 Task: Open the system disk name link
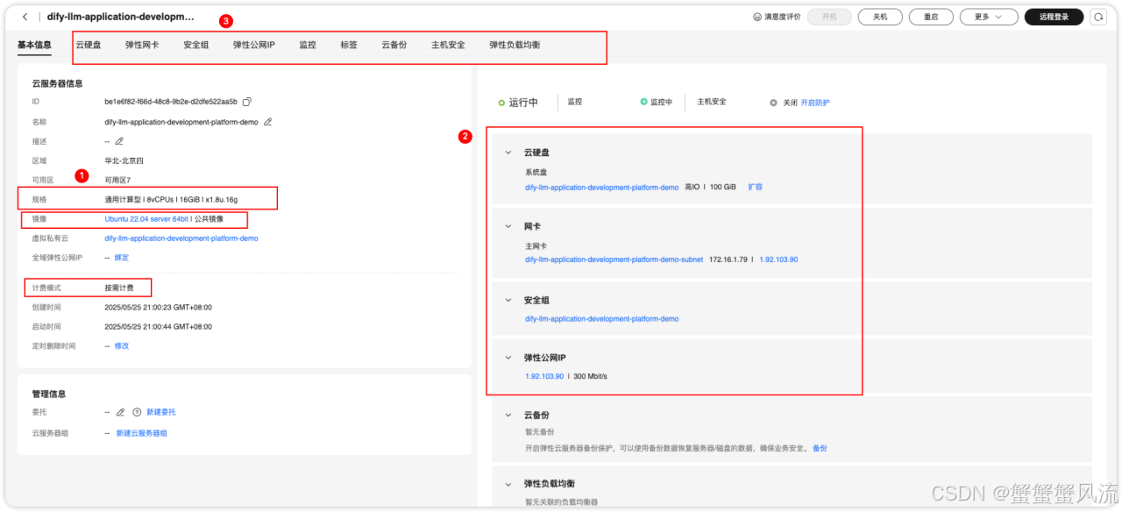pyautogui.click(x=602, y=188)
